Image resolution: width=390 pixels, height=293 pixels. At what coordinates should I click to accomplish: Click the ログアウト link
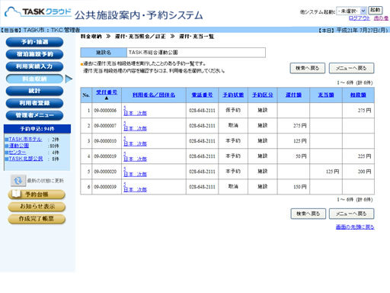pos(360,18)
